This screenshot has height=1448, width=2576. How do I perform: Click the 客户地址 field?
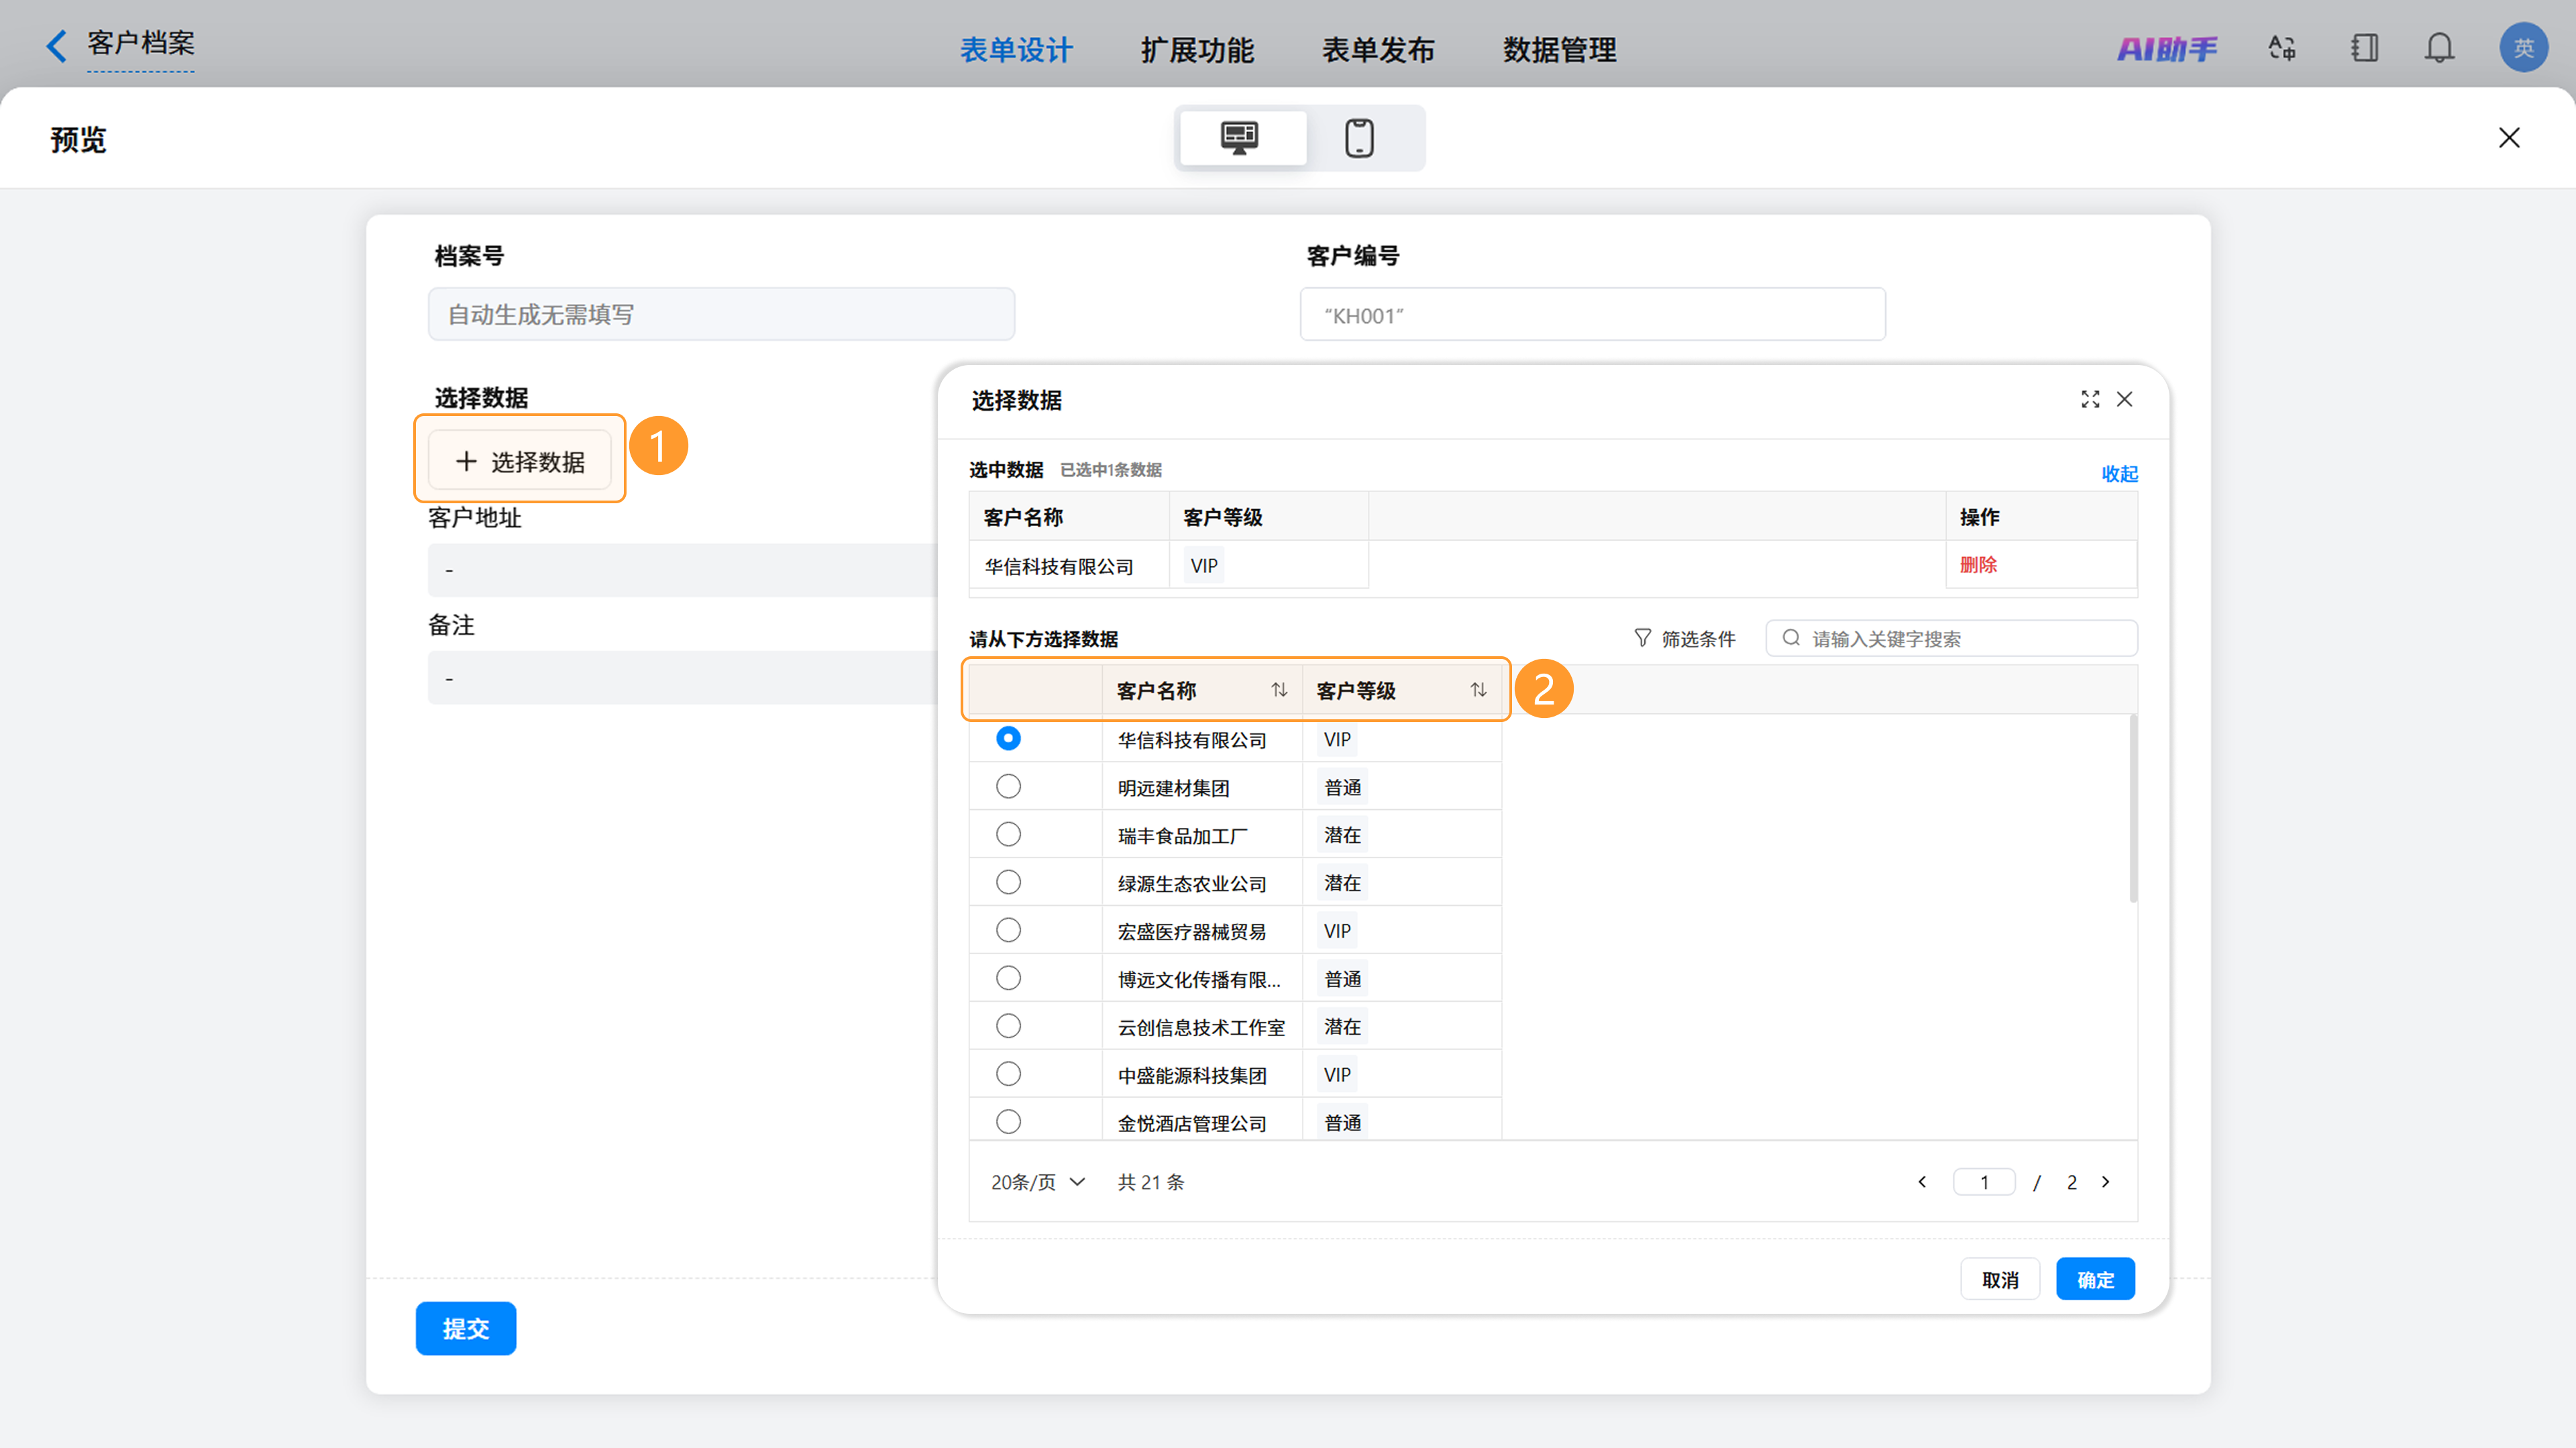[683, 570]
